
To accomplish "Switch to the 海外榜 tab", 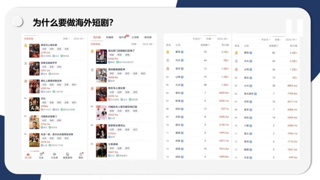I will point(122,37).
